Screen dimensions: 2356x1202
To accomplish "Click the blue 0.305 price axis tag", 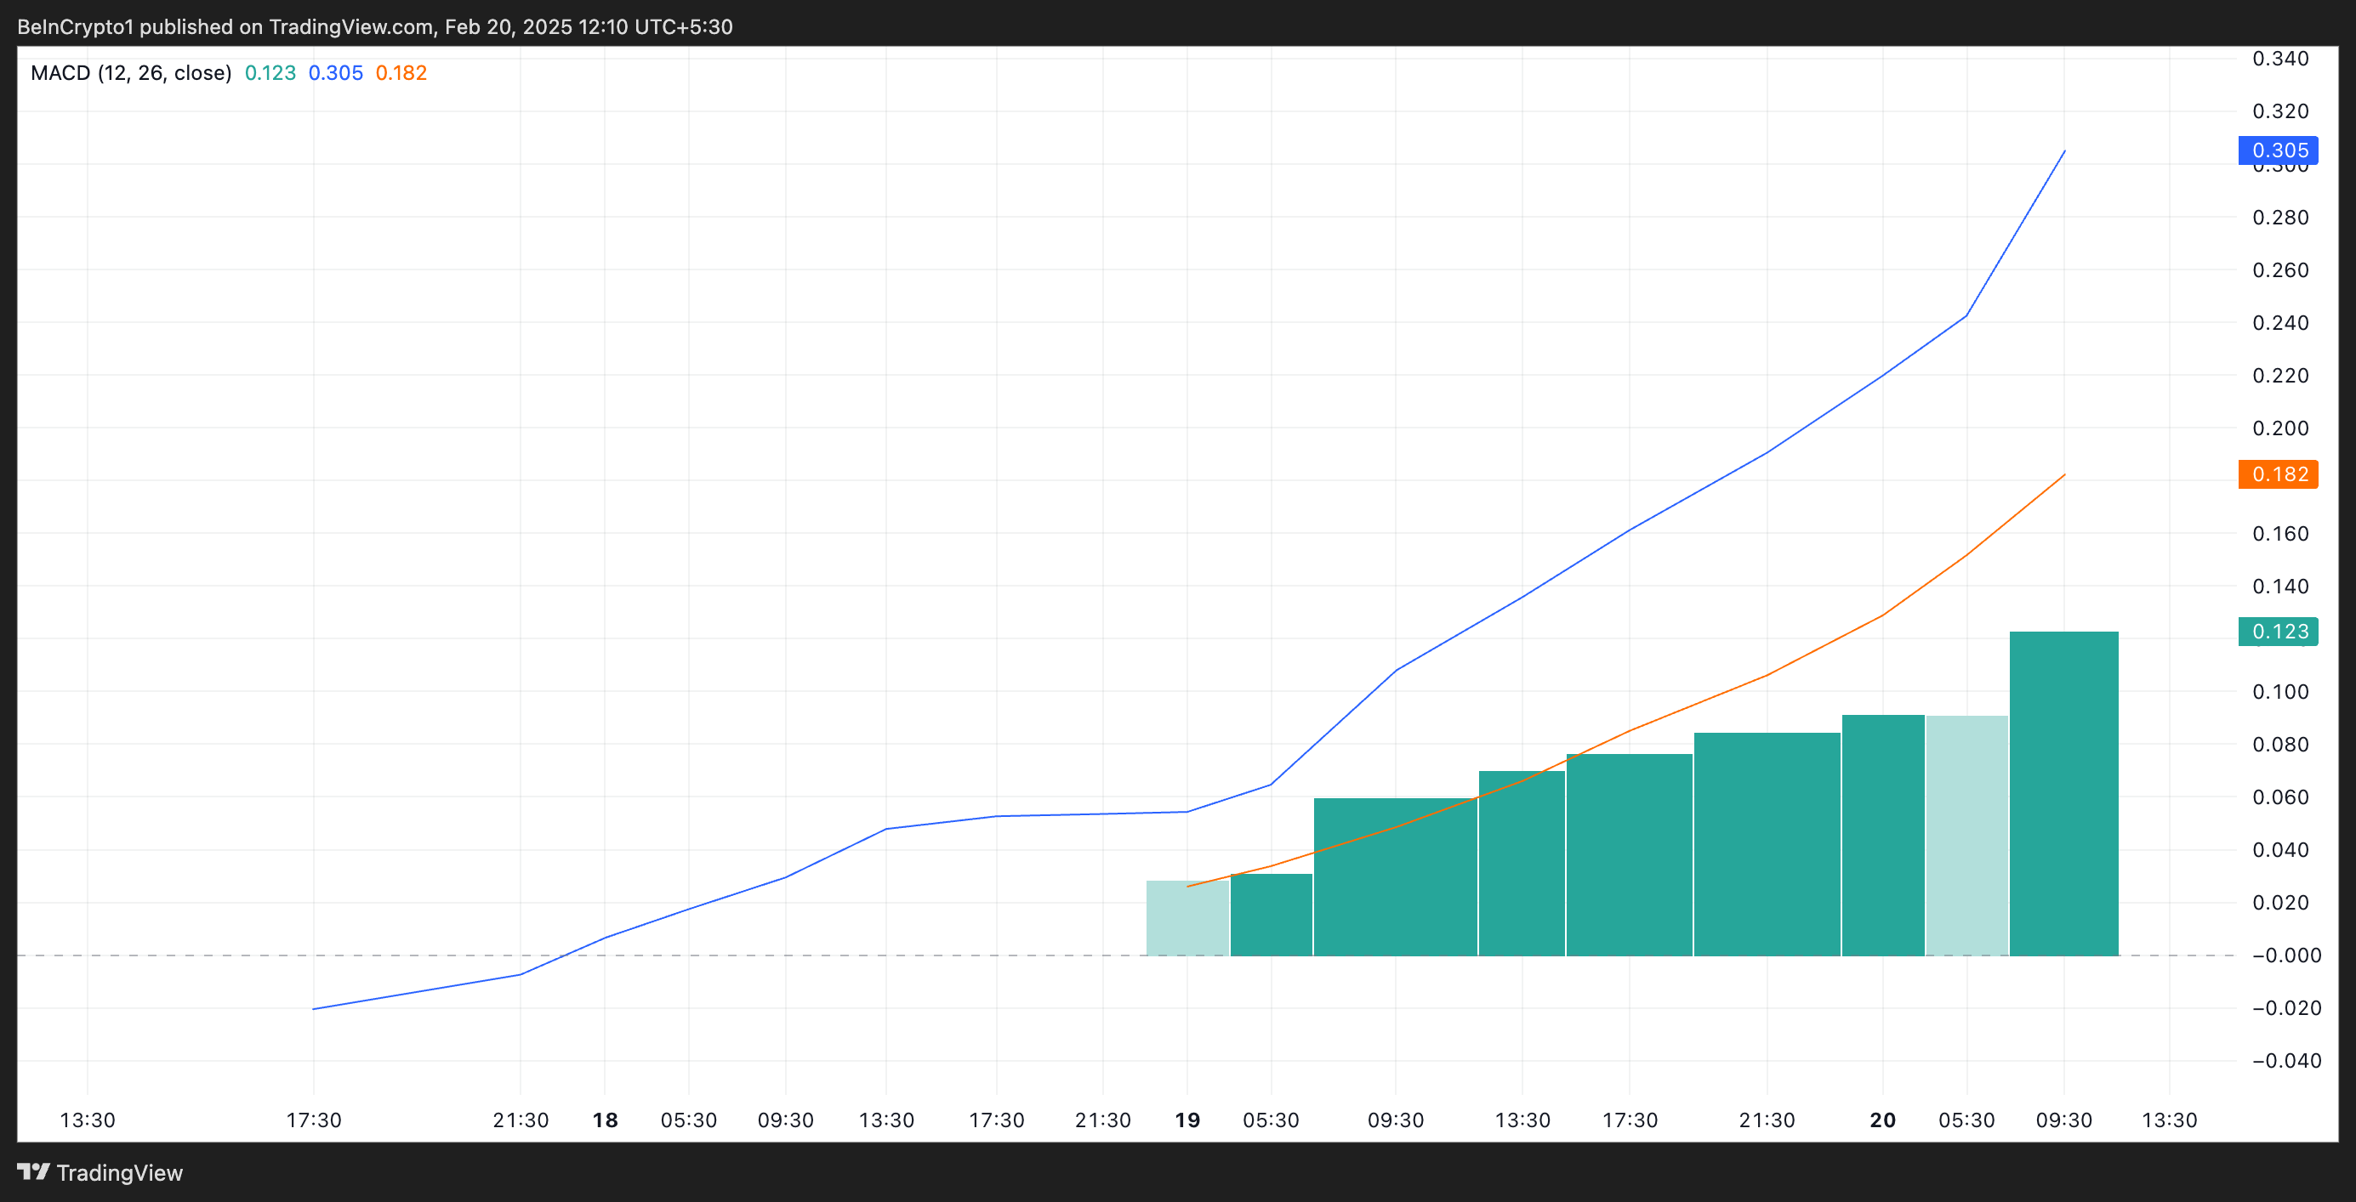I will [2278, 150].
